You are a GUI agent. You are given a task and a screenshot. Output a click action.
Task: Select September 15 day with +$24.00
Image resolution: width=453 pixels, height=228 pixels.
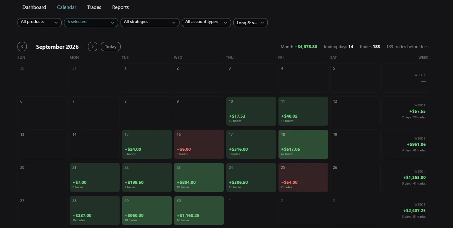pyautogui.click(x=147, y=144)
